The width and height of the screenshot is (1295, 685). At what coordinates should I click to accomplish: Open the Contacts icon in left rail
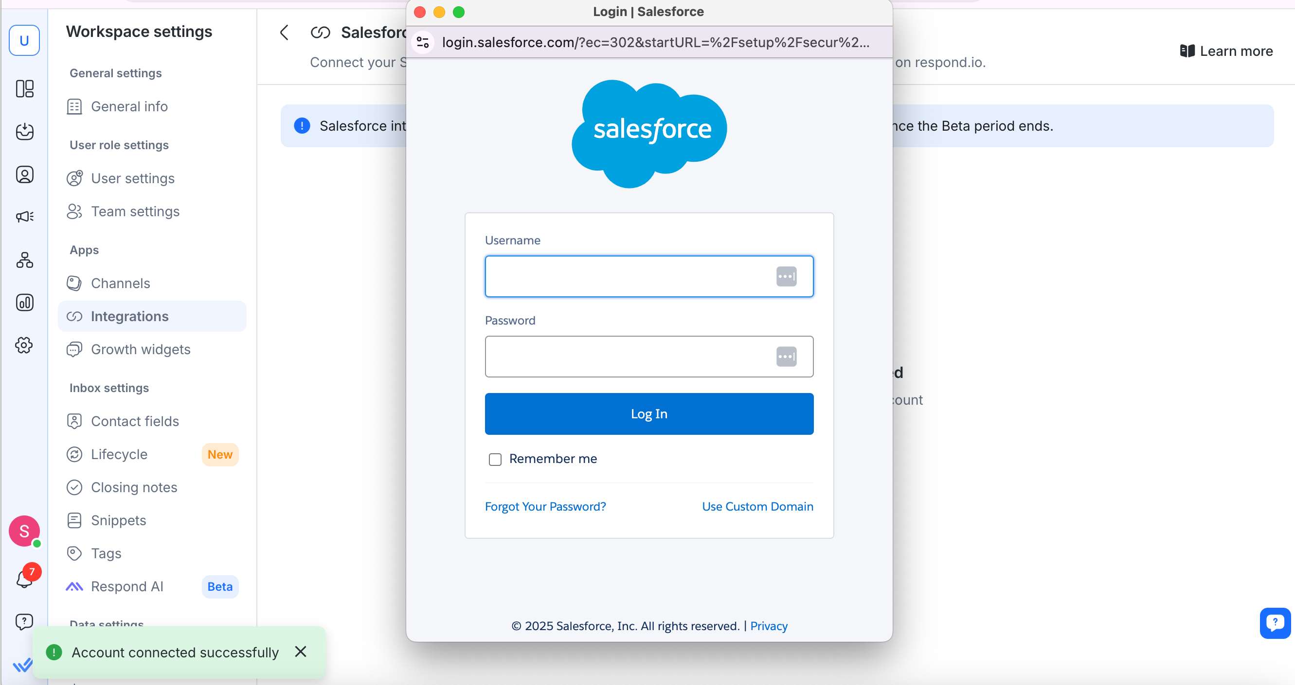24,174
